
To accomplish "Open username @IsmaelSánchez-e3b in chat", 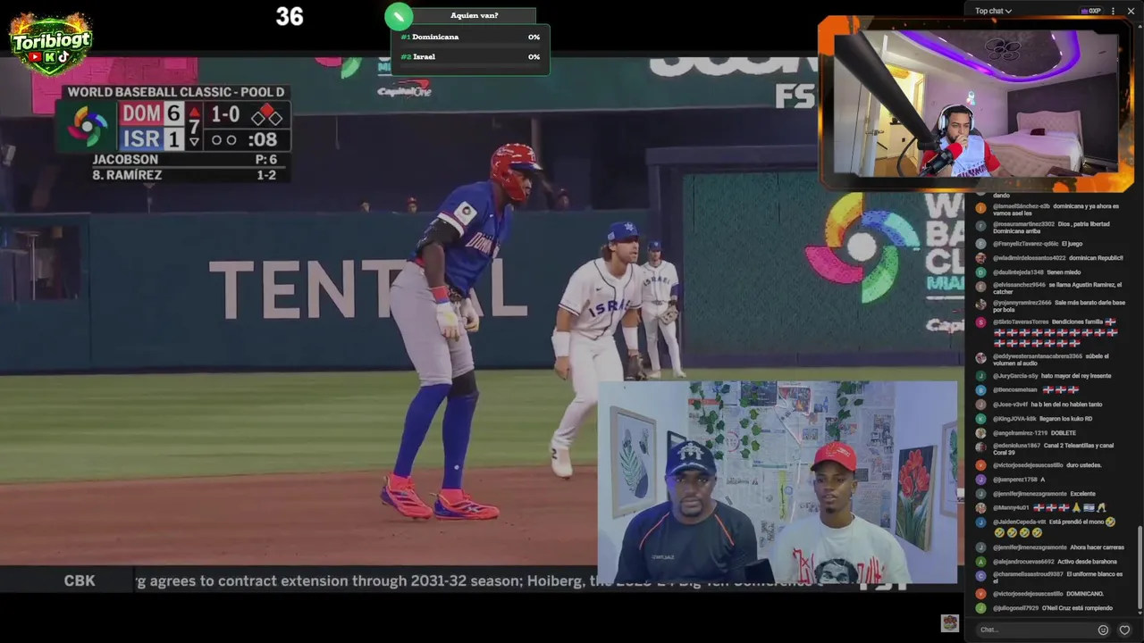I will (x=1022, y=206).
